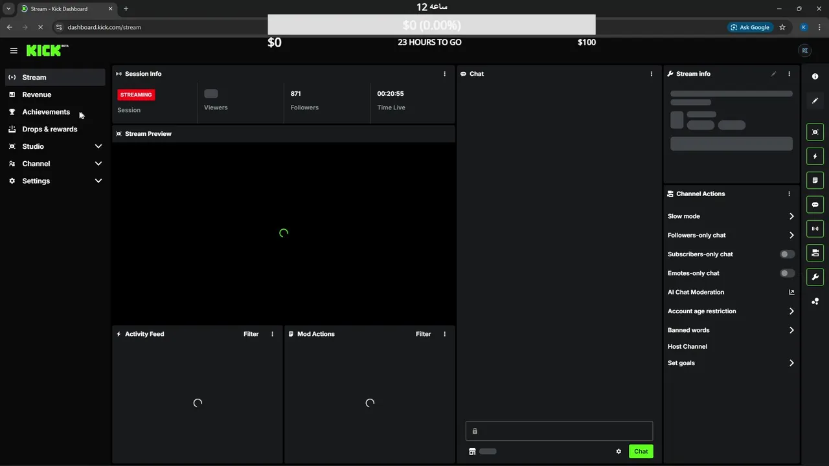Screen dimensions: 829x466
Task: Open the profile avatar in the Kick header
Action: pos(805,50)
